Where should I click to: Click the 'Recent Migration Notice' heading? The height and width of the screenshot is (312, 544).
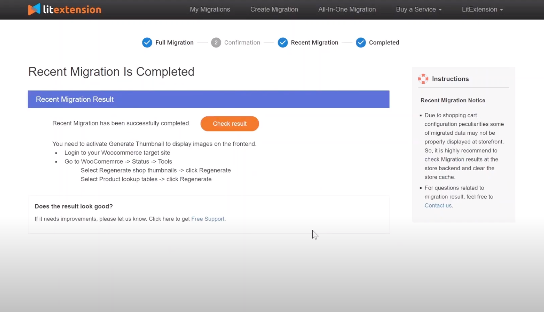[x=453, y=100]
